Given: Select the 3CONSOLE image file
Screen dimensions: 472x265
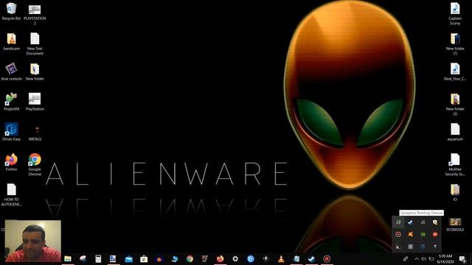Looking at the screenshot, I should coord(455,225).
